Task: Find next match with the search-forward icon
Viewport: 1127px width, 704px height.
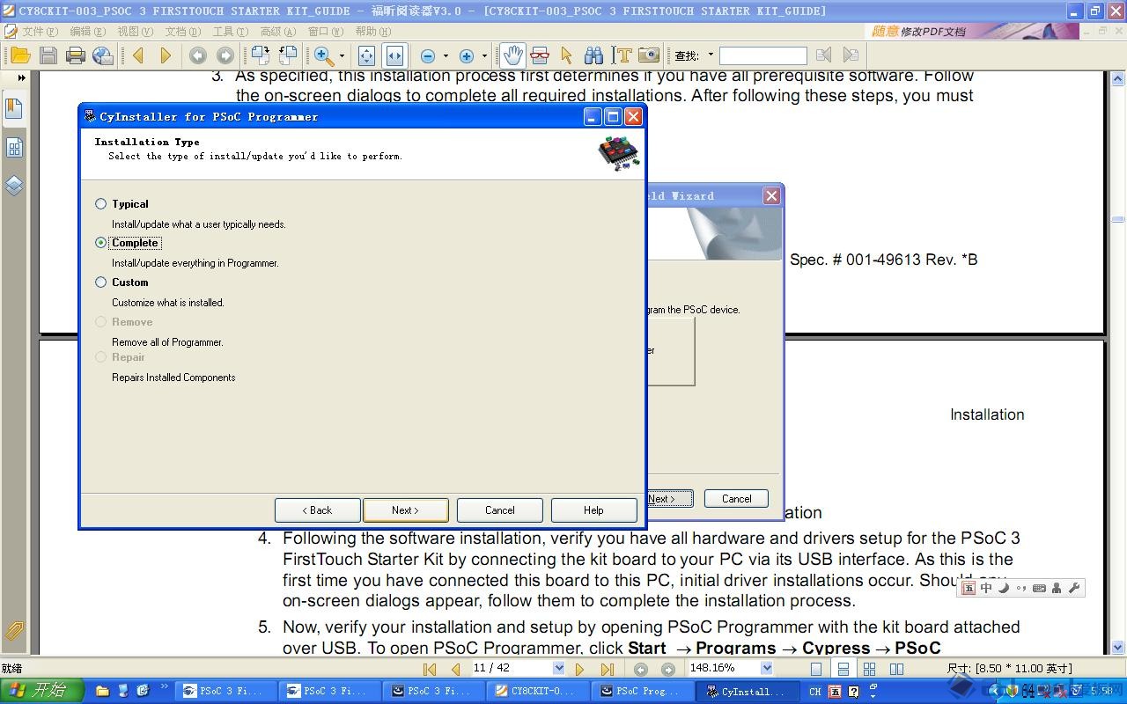Action: [851, 55]
